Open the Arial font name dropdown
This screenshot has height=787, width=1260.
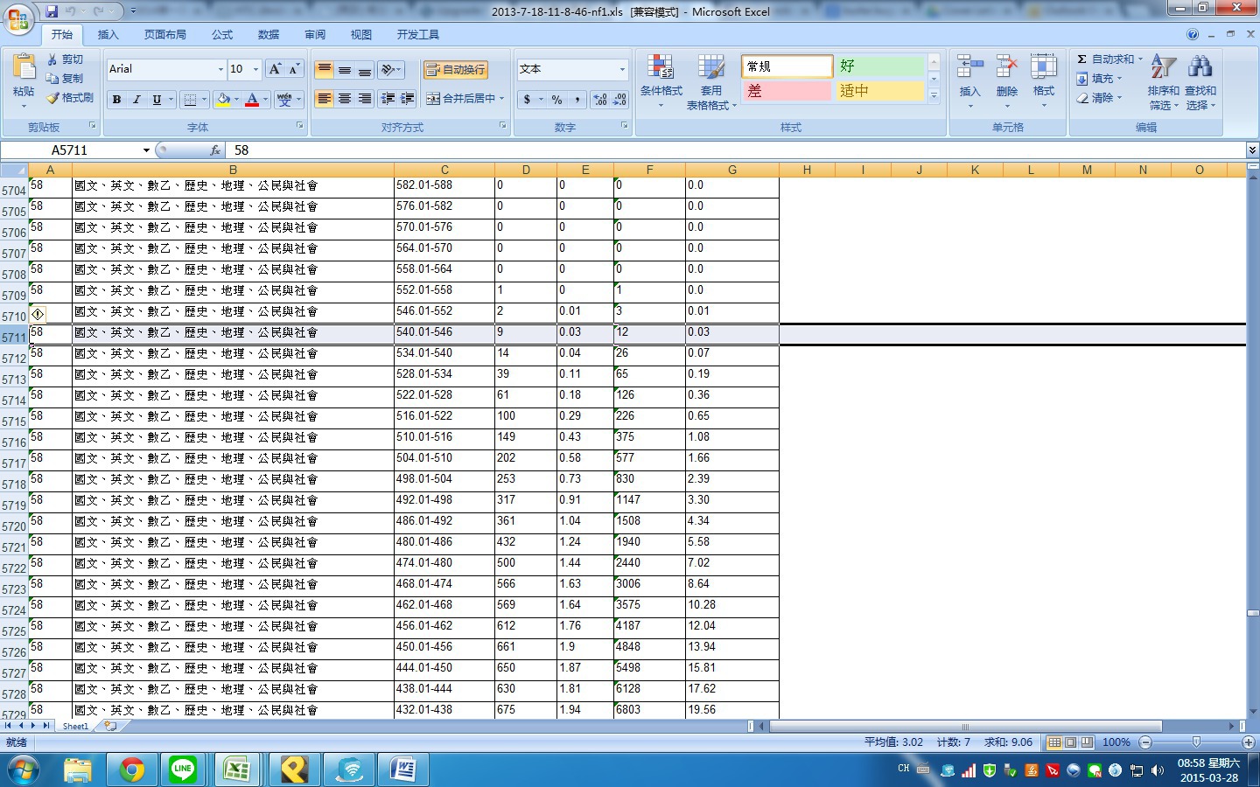(220, 69)
